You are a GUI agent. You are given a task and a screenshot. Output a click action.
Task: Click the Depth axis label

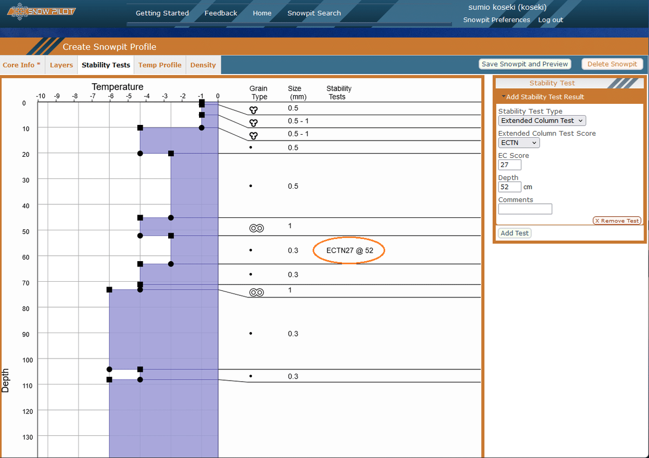(6, 380)
